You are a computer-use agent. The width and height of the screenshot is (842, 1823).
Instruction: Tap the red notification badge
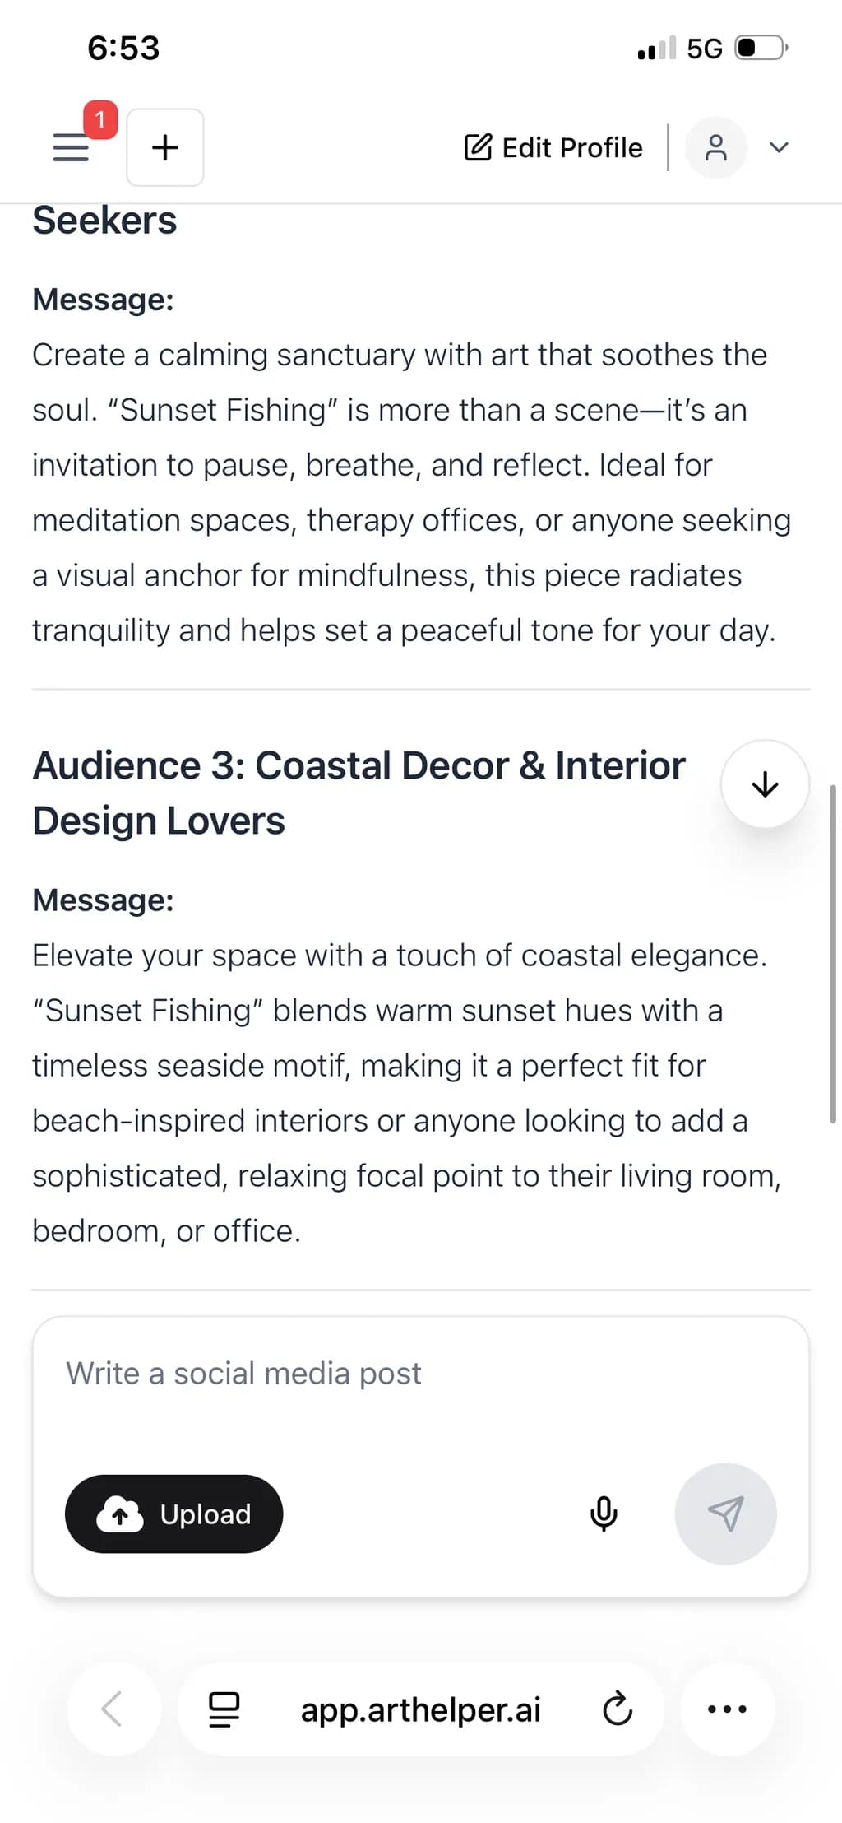(100, 120)
